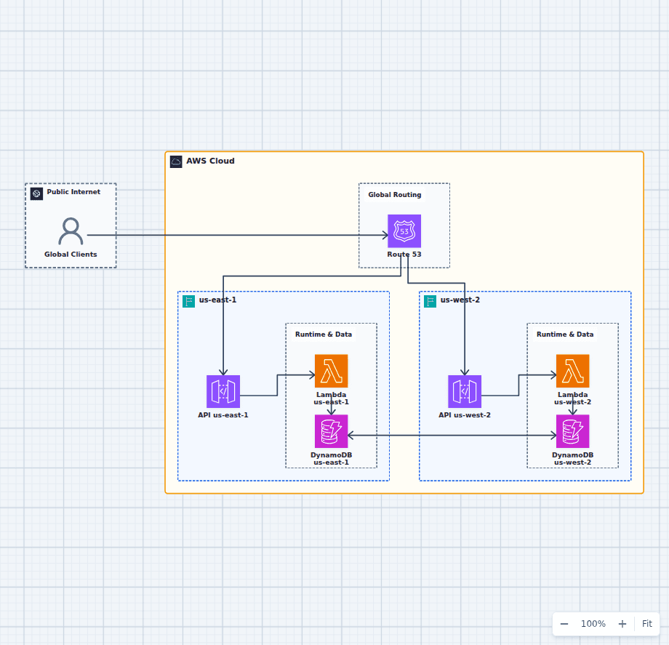Select the DynamoDB replication arrow between regions
Viewport: 669px width, 645px height.
pos(452,436)
